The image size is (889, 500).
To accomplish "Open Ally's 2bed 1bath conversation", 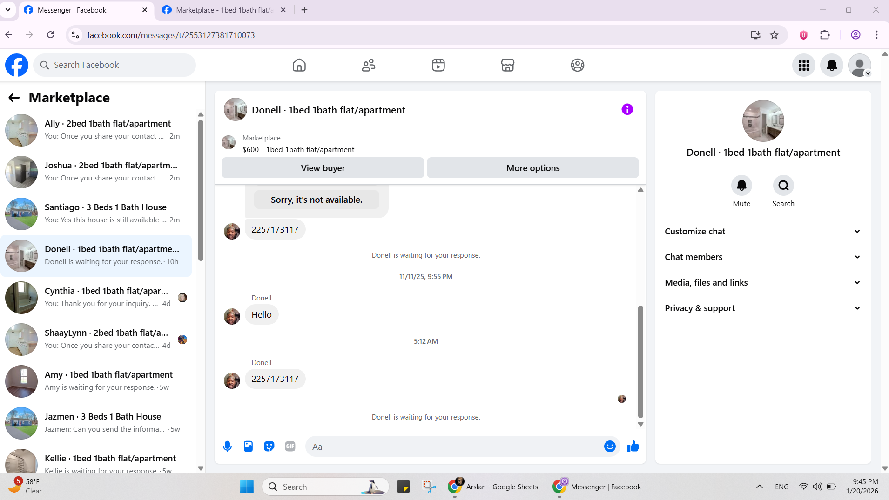I will point(96,130).
